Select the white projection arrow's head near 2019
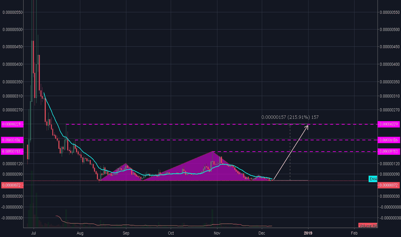Screen dimensions: 401x237 point(306,127)
